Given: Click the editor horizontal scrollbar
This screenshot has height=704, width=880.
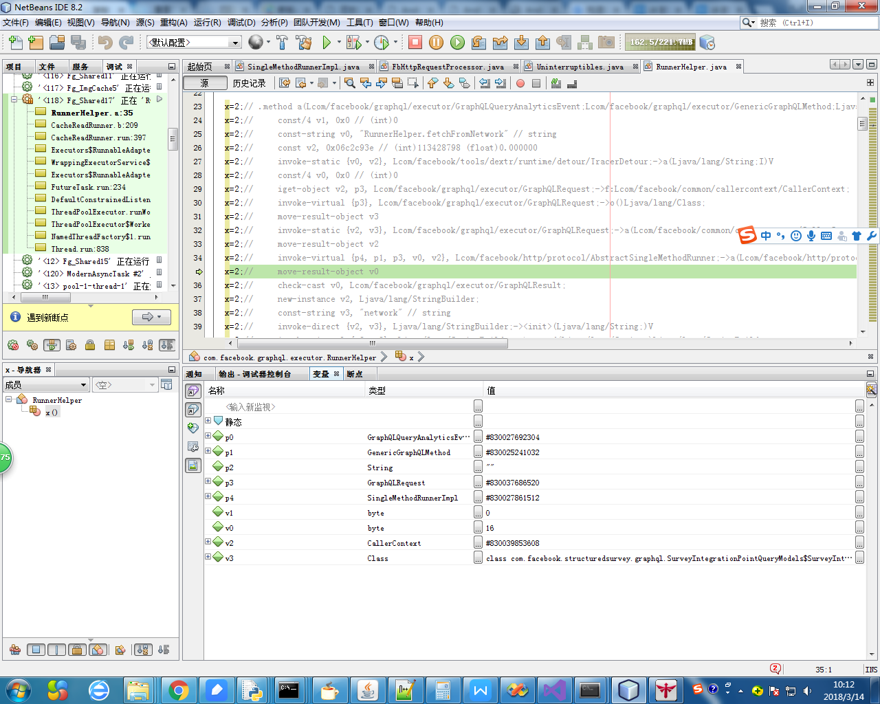Looking at the screenshot, I should point(372,343).
